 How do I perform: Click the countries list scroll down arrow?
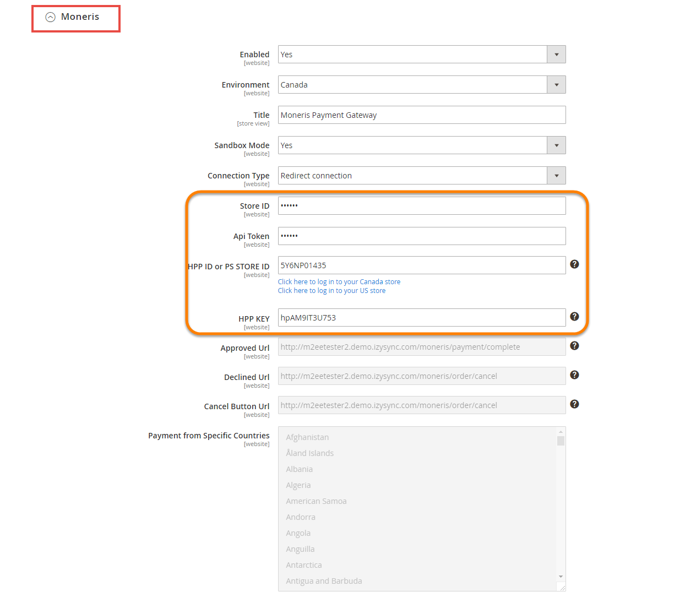pos(561,577)
